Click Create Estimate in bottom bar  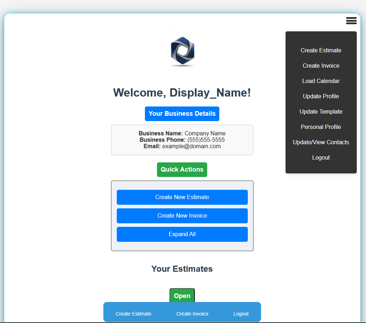tap(134, 314)
